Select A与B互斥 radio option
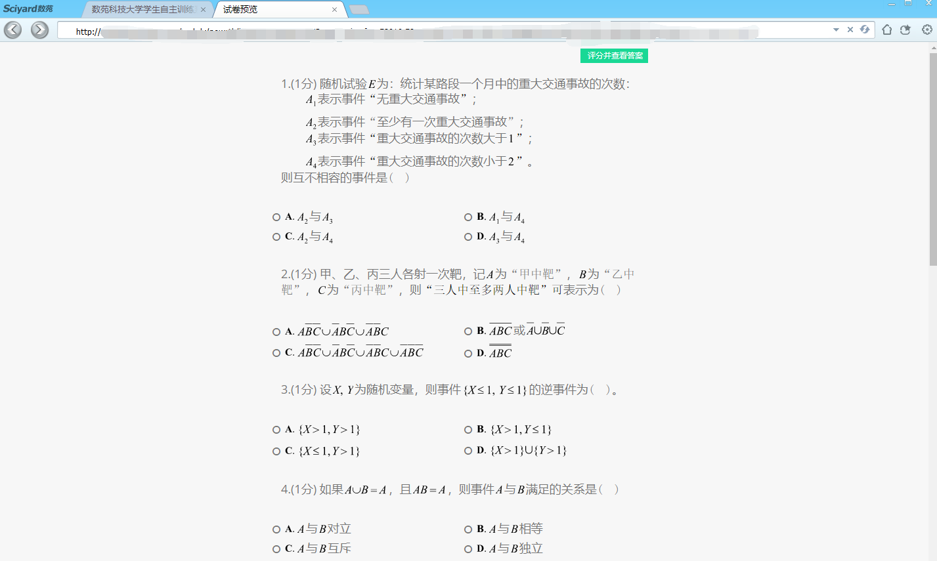Image resolution: width=937 pixels, height=561 pixels. click(x=276, y=549)
